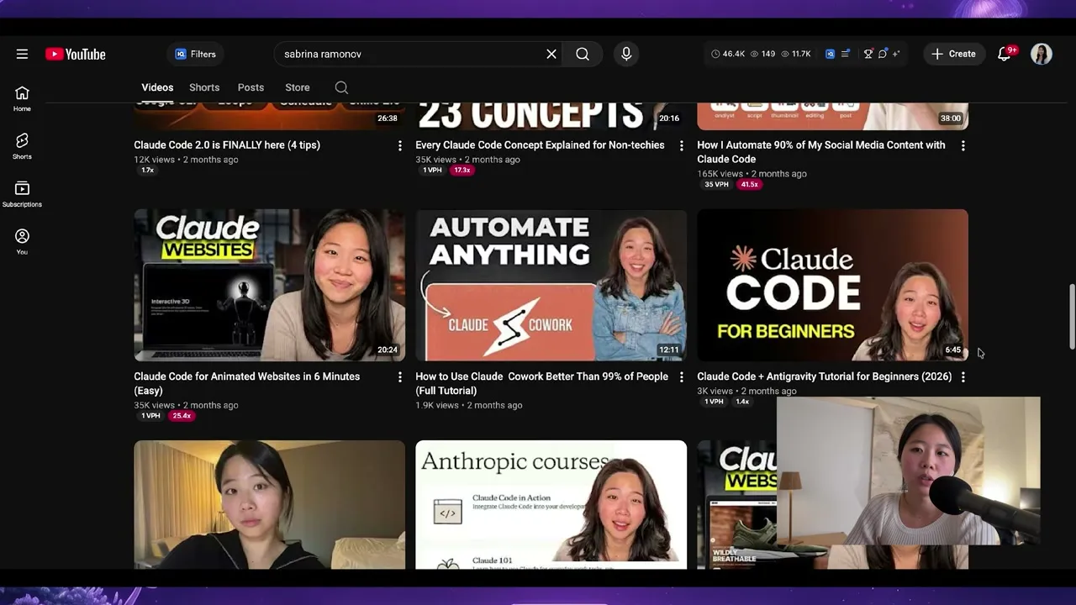Image resolution: width=1076 pixels, height=605 pixels.
Task: Open options for 'Claude Code + Antigravity Tutorial'
Action: click(963, 377)
